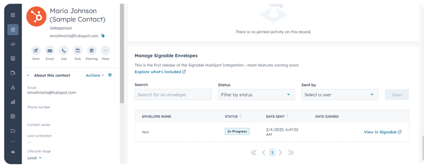The width and height of the screenshot is (428, 167).
Task: Click the Clear filters button
Action: 397,95
